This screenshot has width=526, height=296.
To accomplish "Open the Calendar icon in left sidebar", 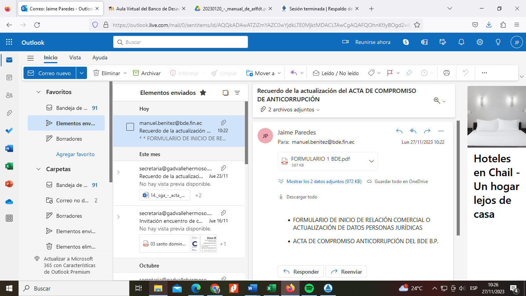I will [x=9, y=77].
